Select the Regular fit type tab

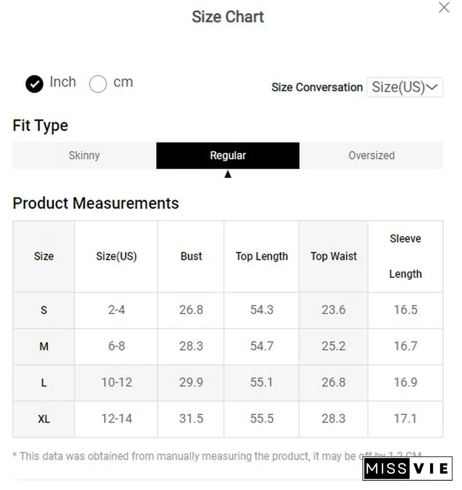click(228, 155)
